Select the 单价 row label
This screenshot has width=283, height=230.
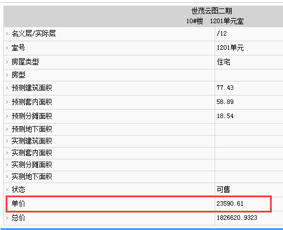(18, 203)
